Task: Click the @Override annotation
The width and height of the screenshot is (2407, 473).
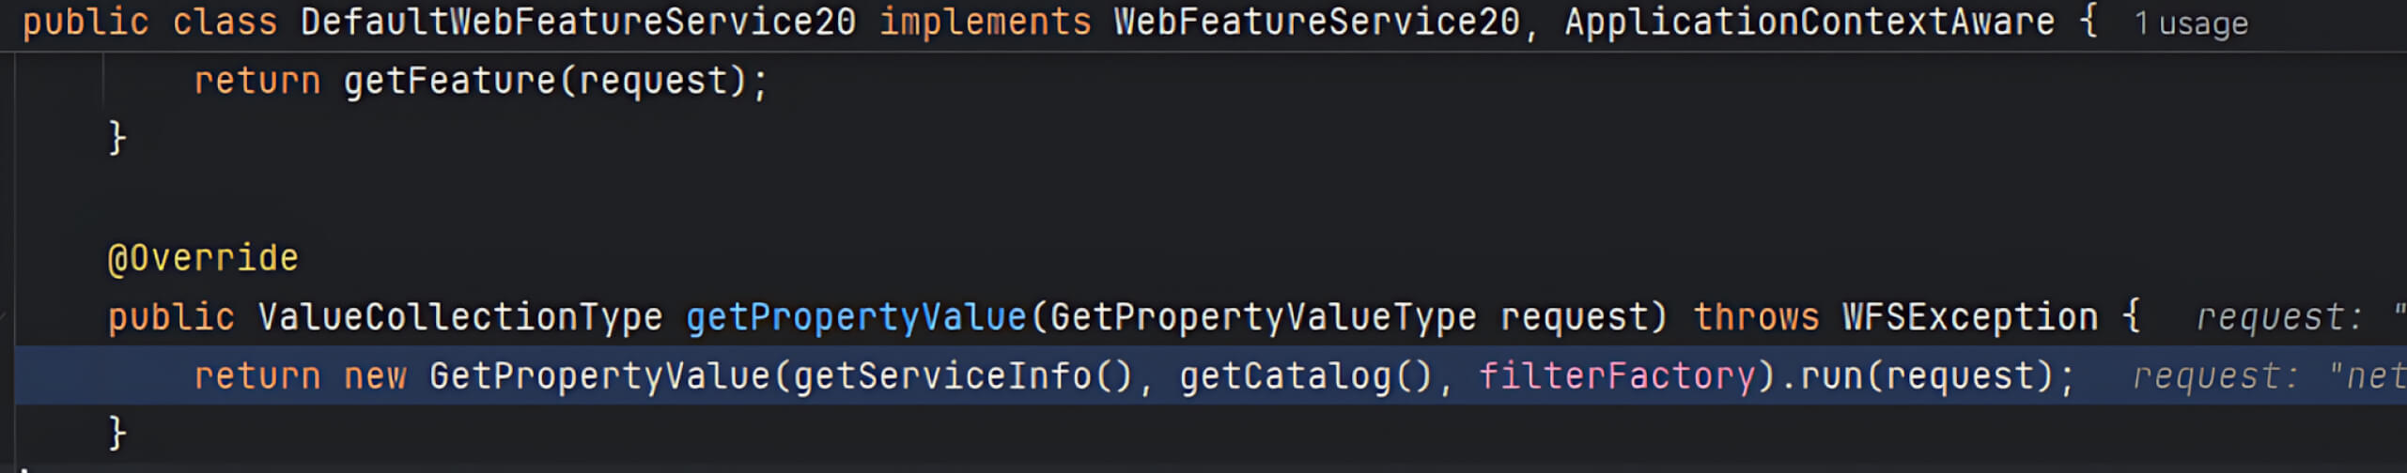Action: coord(203,258)
